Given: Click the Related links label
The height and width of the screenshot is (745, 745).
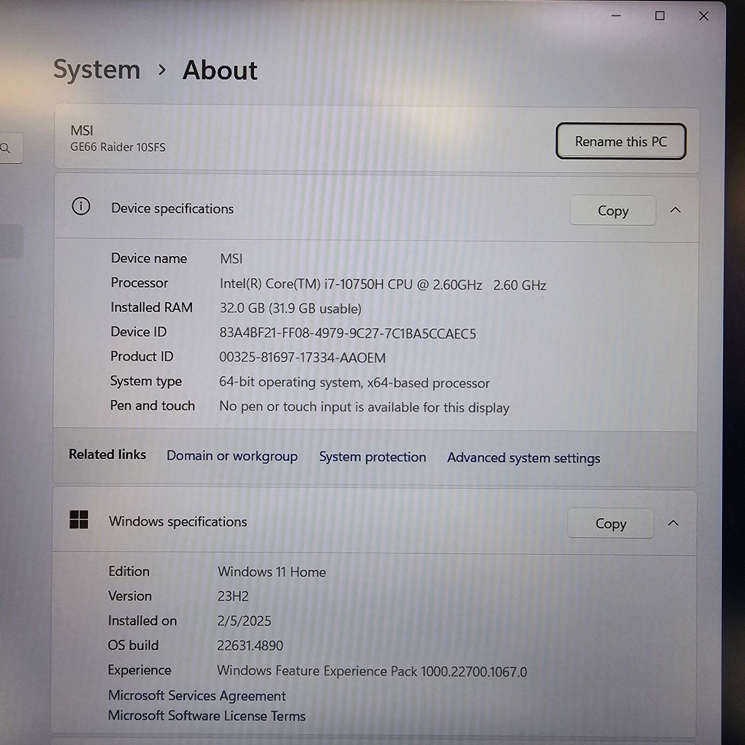Looking at the screenshot, I should 108,454.
